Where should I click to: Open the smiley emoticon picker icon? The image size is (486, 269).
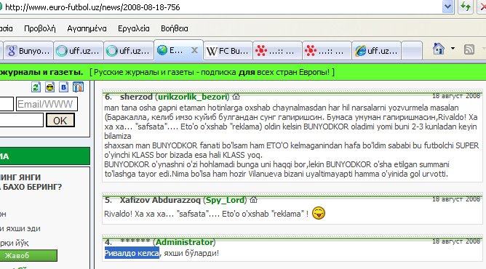pos(50,87)
